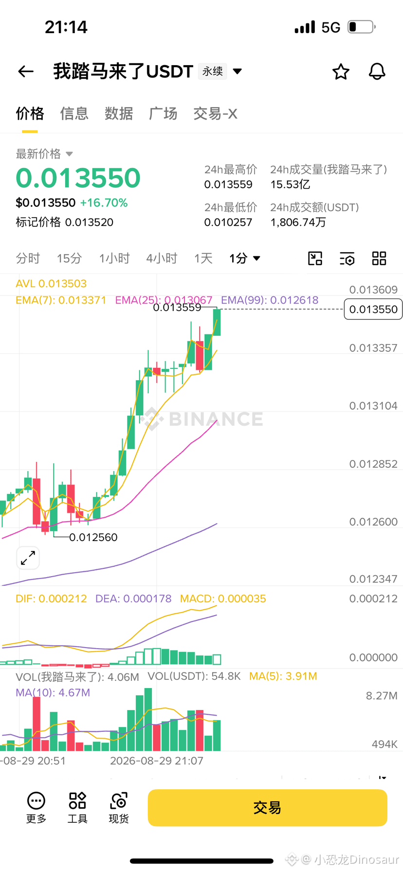Open chart indicator settings icon
Image resolution: width=403 pixels, height=872 pixels.
pyautogui.click(x=347, y=258)
